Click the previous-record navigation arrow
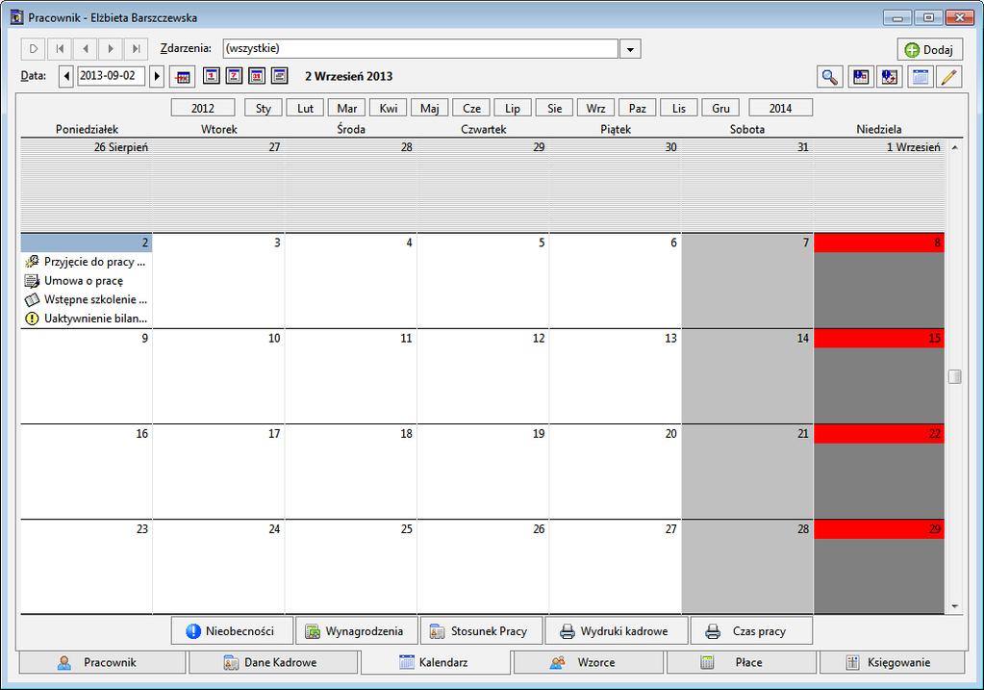The height and width of the screenshot is (690, 984). [86, 48]
